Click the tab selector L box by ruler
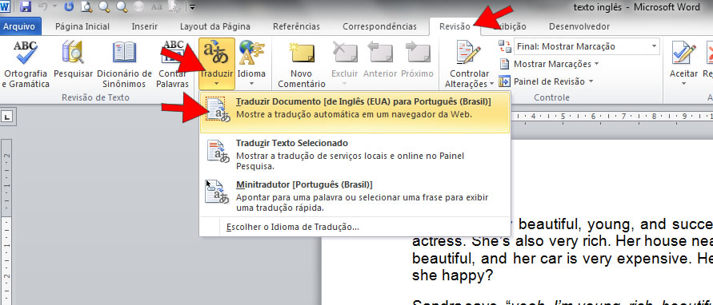This screenshot has height=305, width=713. (x=7, y=117)
